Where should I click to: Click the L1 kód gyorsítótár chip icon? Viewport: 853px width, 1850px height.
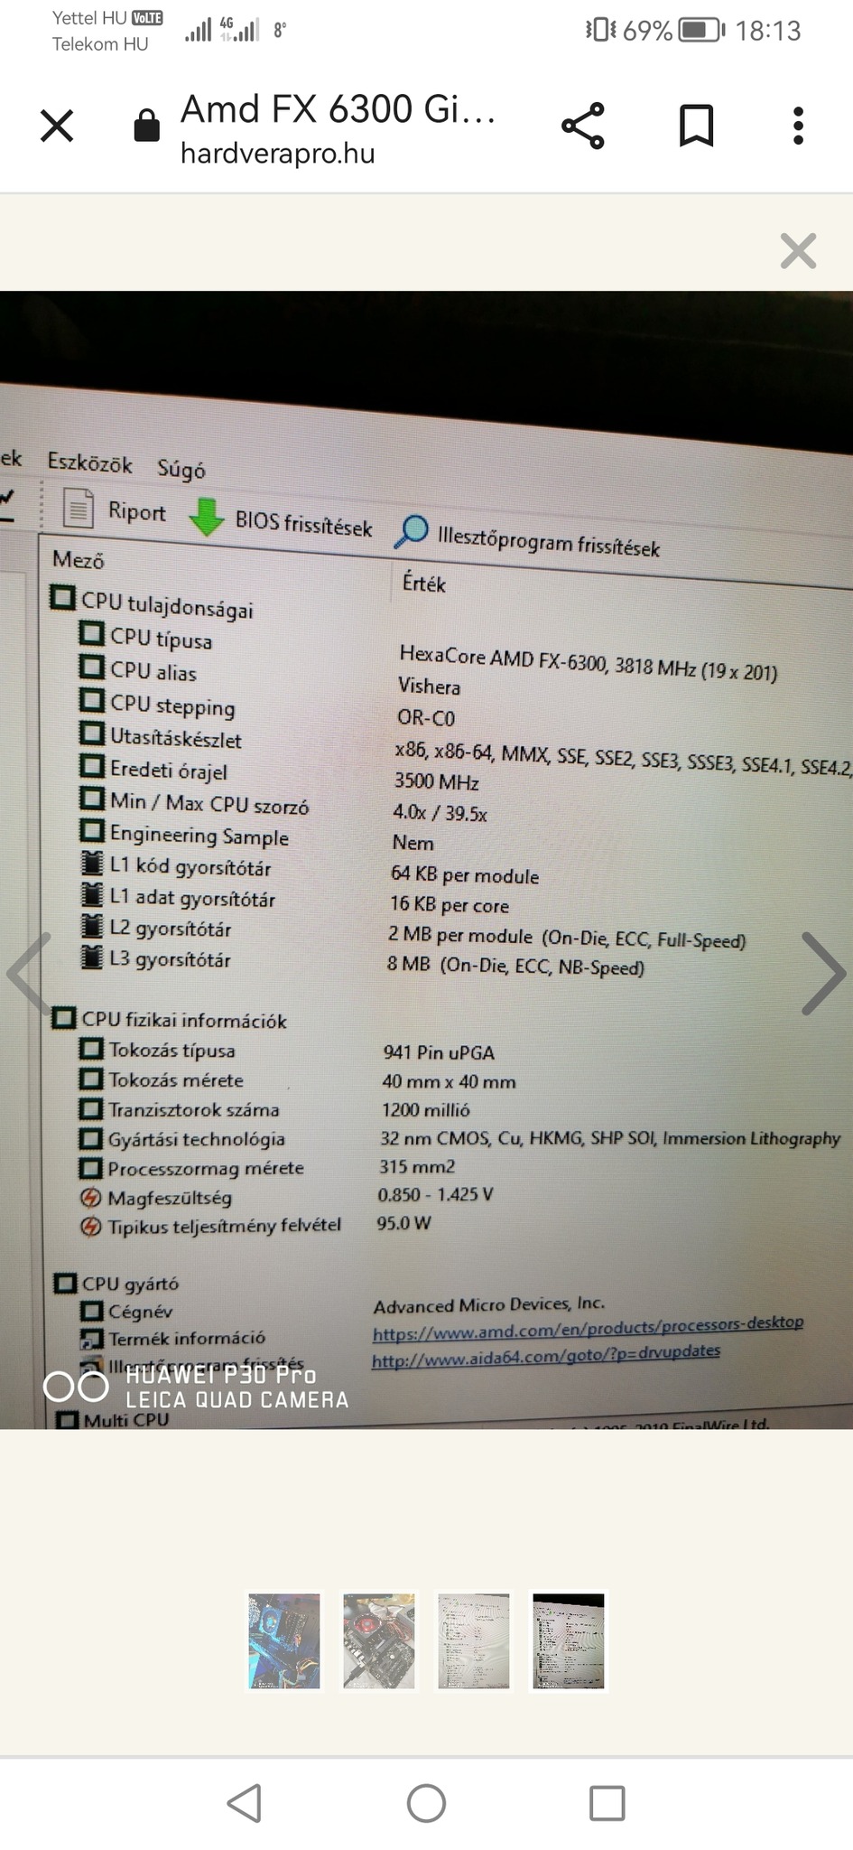(x=91, y=864)
